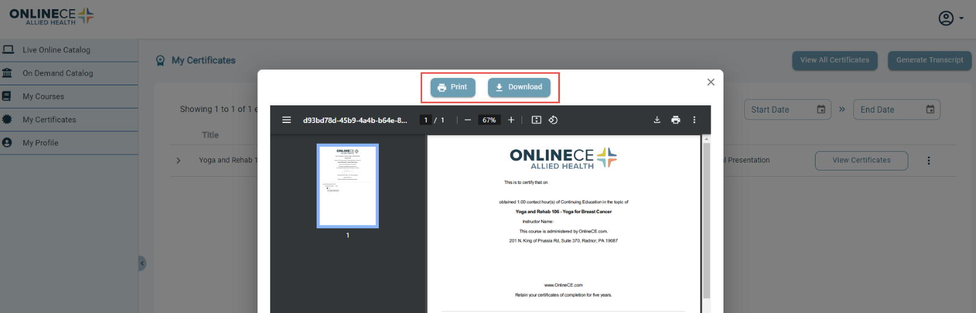
Task: Click the person icon beside My Profile
Action: coord(7,142)
